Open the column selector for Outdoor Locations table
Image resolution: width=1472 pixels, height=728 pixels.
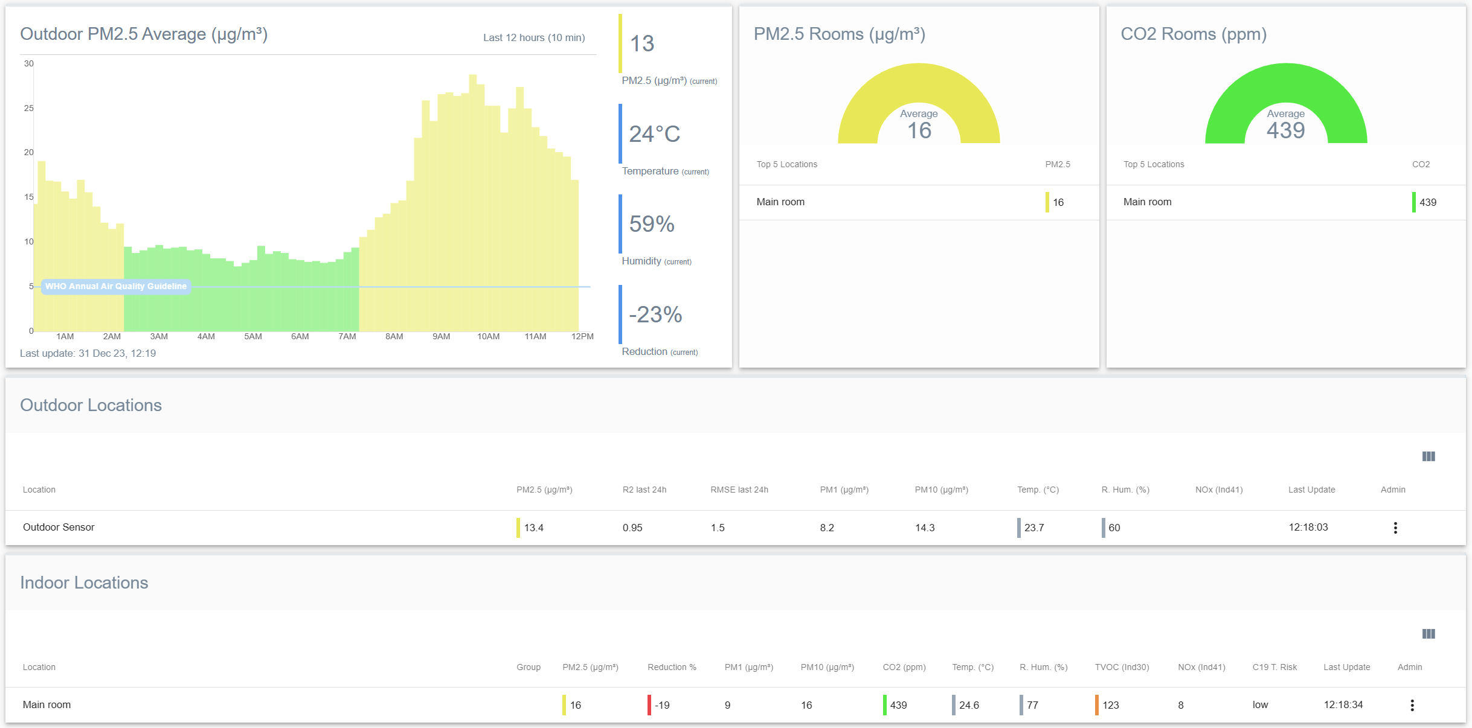click(1429, 456)
